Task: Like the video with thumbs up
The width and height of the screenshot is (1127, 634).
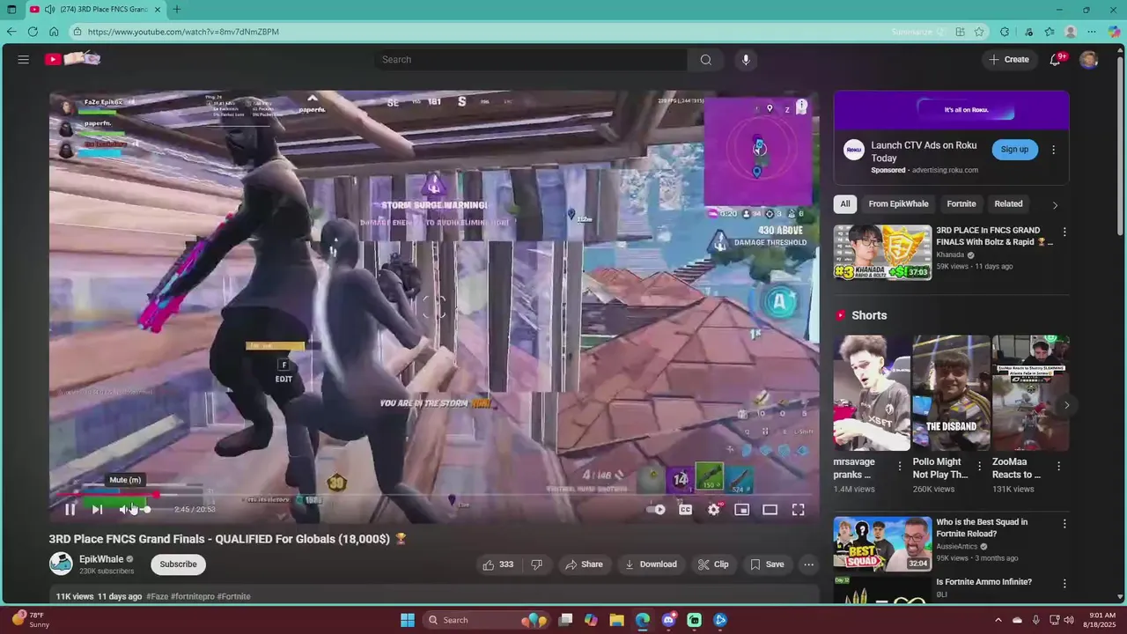Action: 498,564
